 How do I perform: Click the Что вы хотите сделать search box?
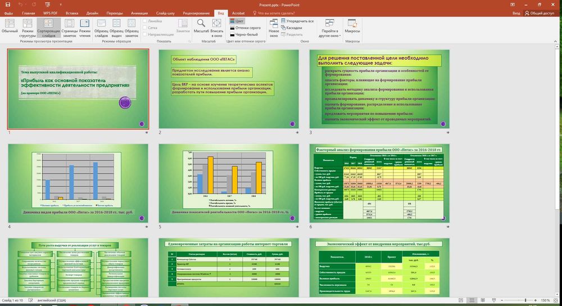pyautogui.click(x=274, y=13)
